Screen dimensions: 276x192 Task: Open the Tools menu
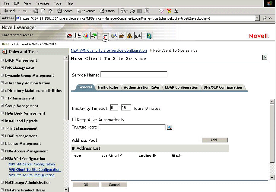point(58,3)
